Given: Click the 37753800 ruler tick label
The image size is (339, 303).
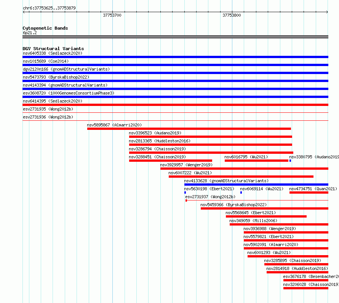Looking at the screenshot, I should [232, 15].
